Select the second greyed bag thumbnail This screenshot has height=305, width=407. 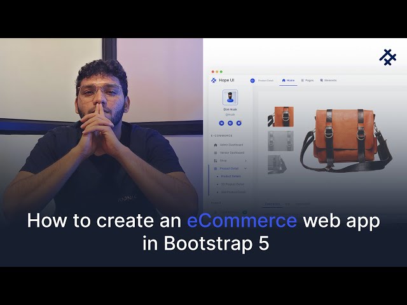click(280, 141)
